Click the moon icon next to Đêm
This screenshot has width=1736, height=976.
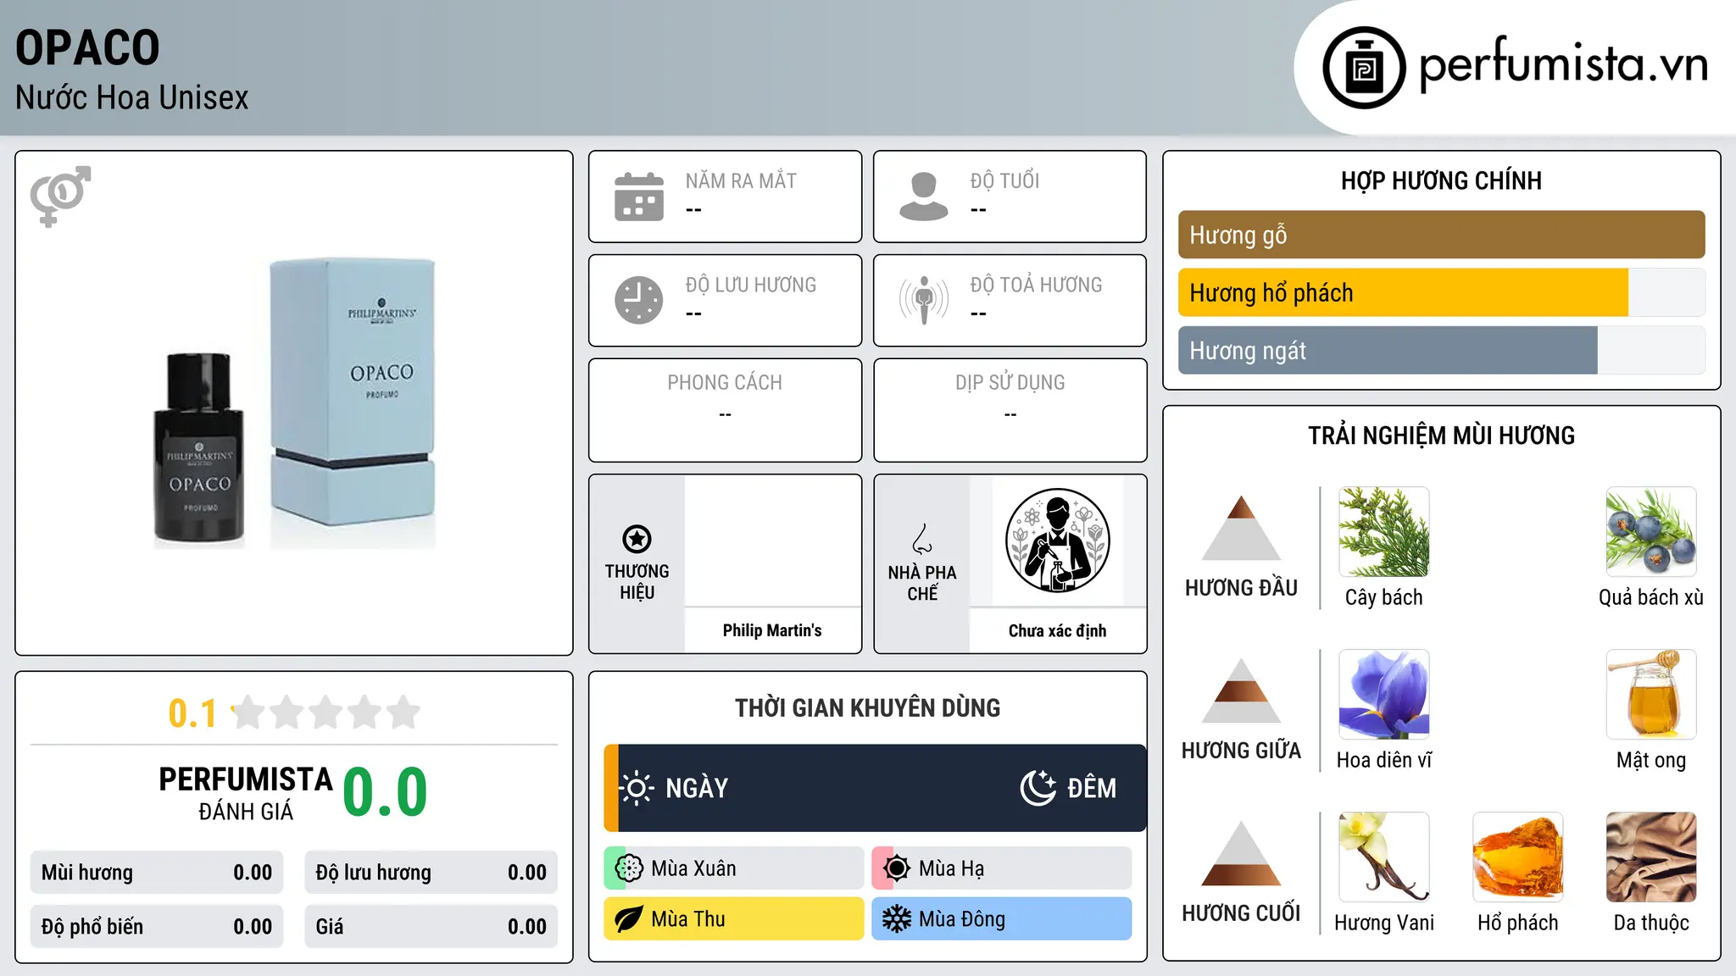coord(1038,788)
